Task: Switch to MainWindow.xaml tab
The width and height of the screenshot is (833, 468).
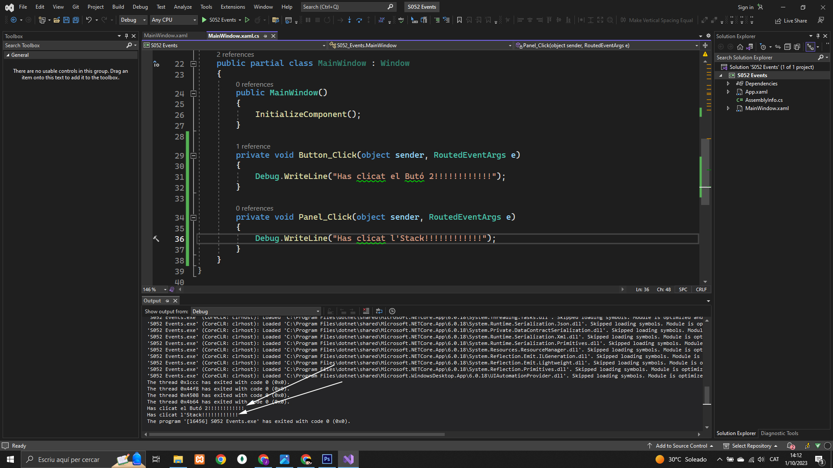Action: pyautogui.click(x=166, y=36)
